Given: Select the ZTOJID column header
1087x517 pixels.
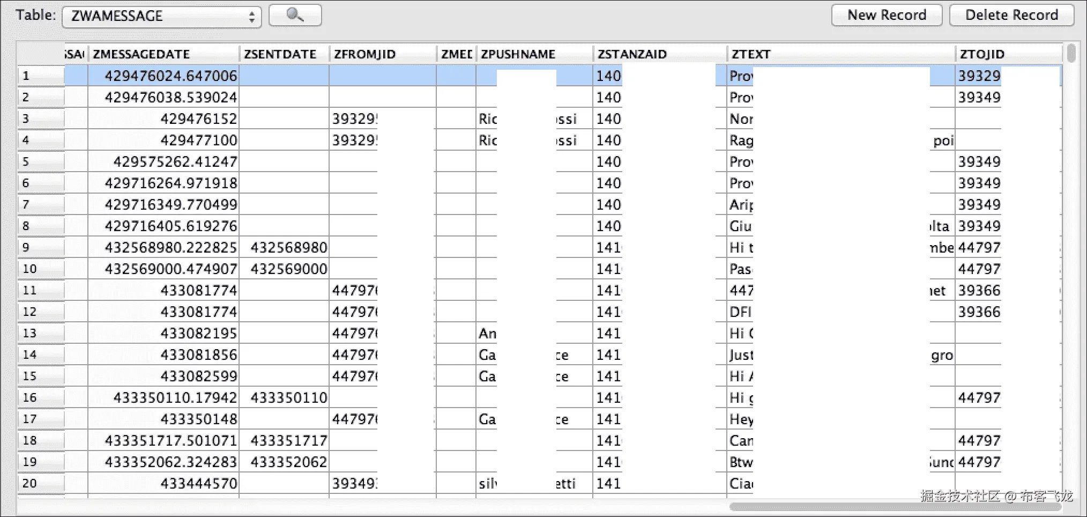Looking at the screenshot, I should pyautogui.click(x=1008, y=54).
